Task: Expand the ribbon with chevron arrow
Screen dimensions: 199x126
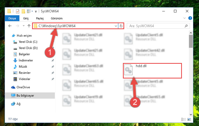Action: pyautogui.click(x=185, y=18)
